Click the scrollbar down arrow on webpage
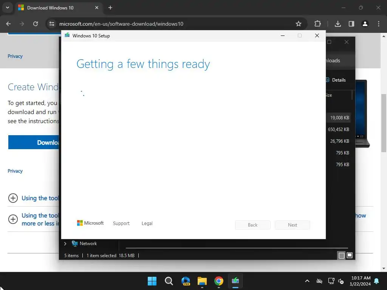 click(384, 268)
